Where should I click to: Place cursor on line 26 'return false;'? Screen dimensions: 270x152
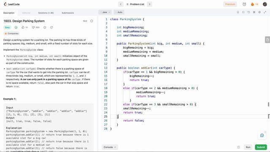click(134, 120)
